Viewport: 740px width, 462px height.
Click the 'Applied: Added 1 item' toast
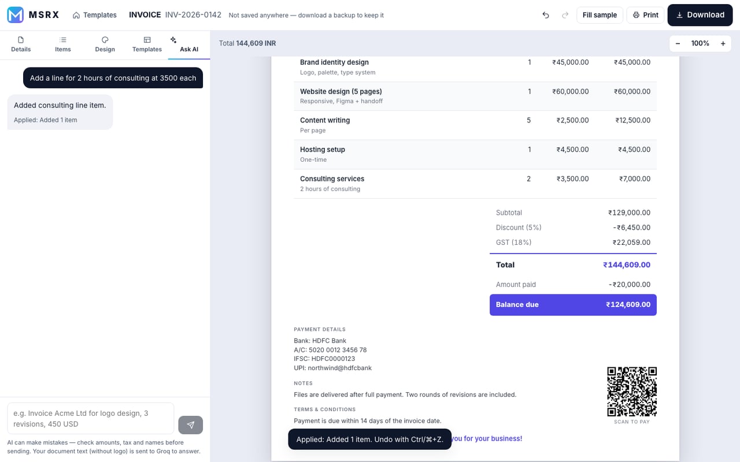click(x=370, y=439)
